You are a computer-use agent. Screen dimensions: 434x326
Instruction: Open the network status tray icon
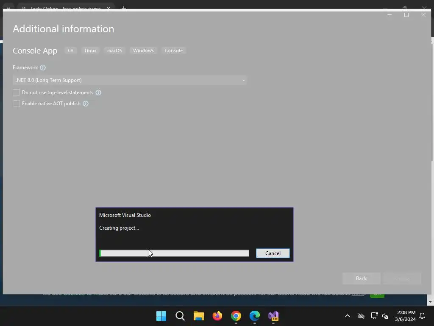click(x=375, y=316)
